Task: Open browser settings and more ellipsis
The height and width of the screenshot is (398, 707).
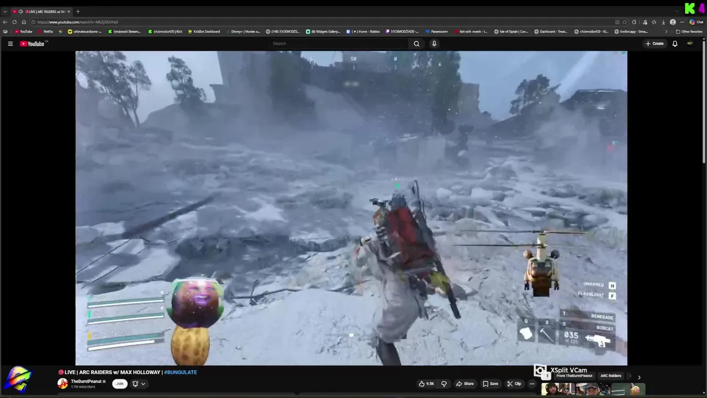Action: (682, 22)
